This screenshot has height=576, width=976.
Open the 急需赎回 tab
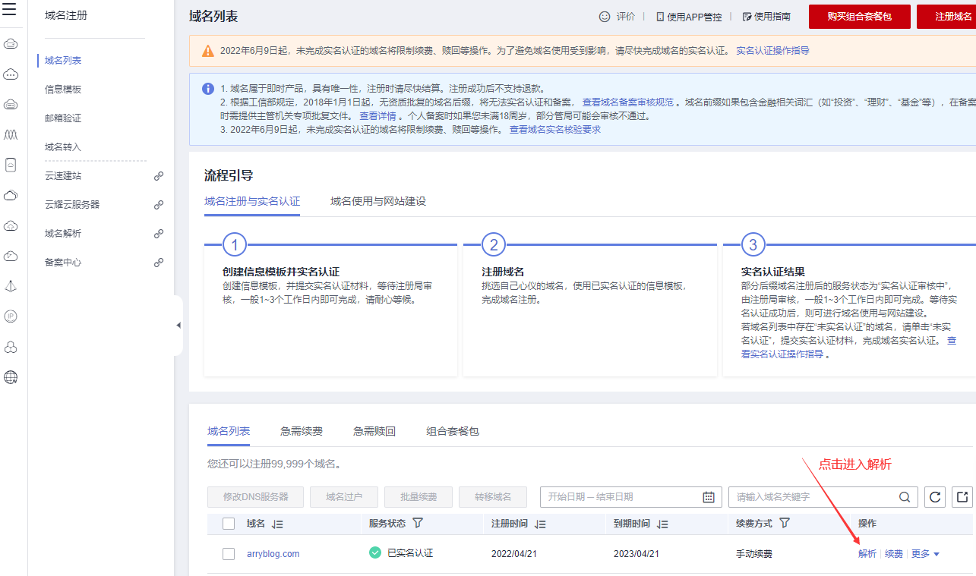pos(374,431)
